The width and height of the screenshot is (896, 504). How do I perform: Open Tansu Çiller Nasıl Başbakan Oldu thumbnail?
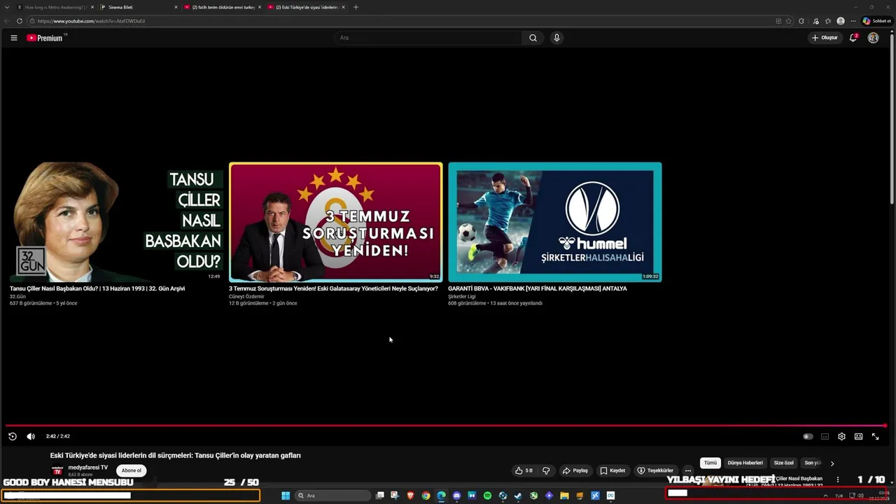pos(116,222)
